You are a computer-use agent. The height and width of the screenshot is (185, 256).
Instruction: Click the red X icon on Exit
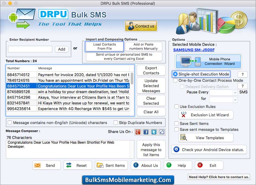[x=200, y=165]
